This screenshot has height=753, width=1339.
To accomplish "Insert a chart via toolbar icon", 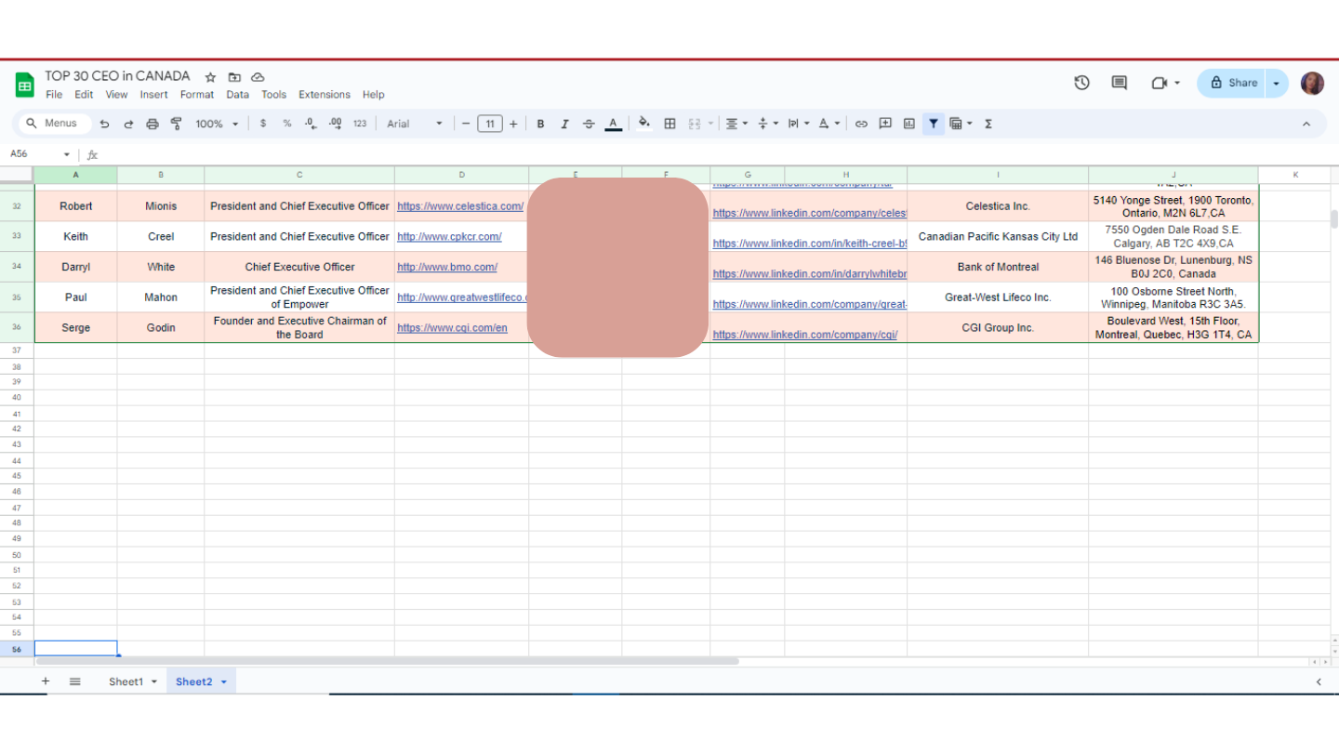I will coord(909,124).
